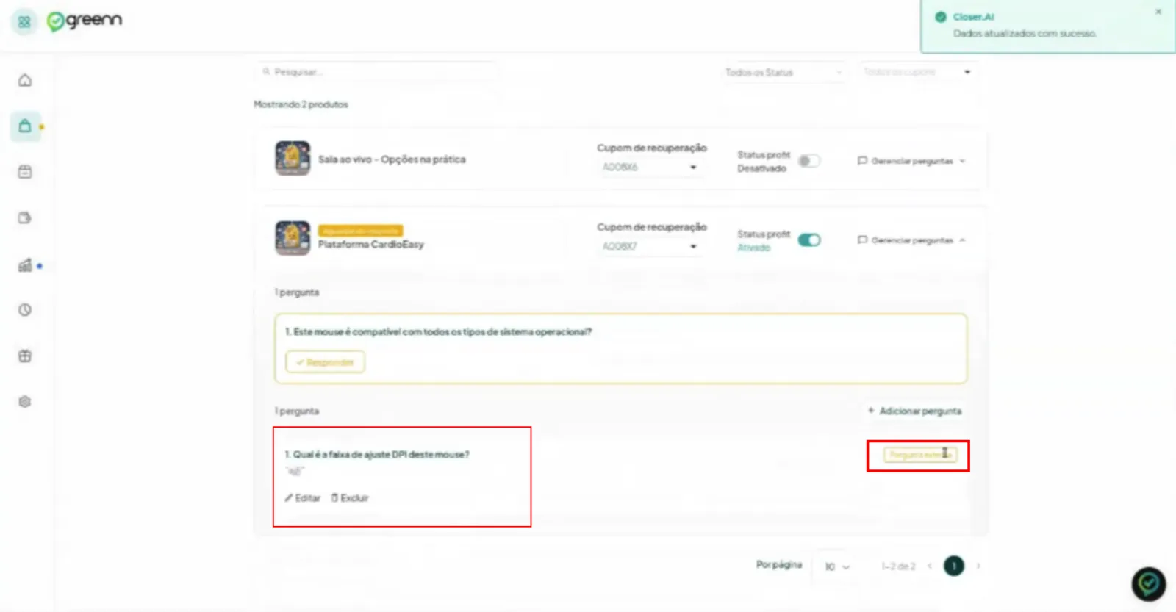This screenshot has height=612, width=1176.
Task: Click the orange status badge above Plataforma CardioEasy
Action: pos(360,231)
